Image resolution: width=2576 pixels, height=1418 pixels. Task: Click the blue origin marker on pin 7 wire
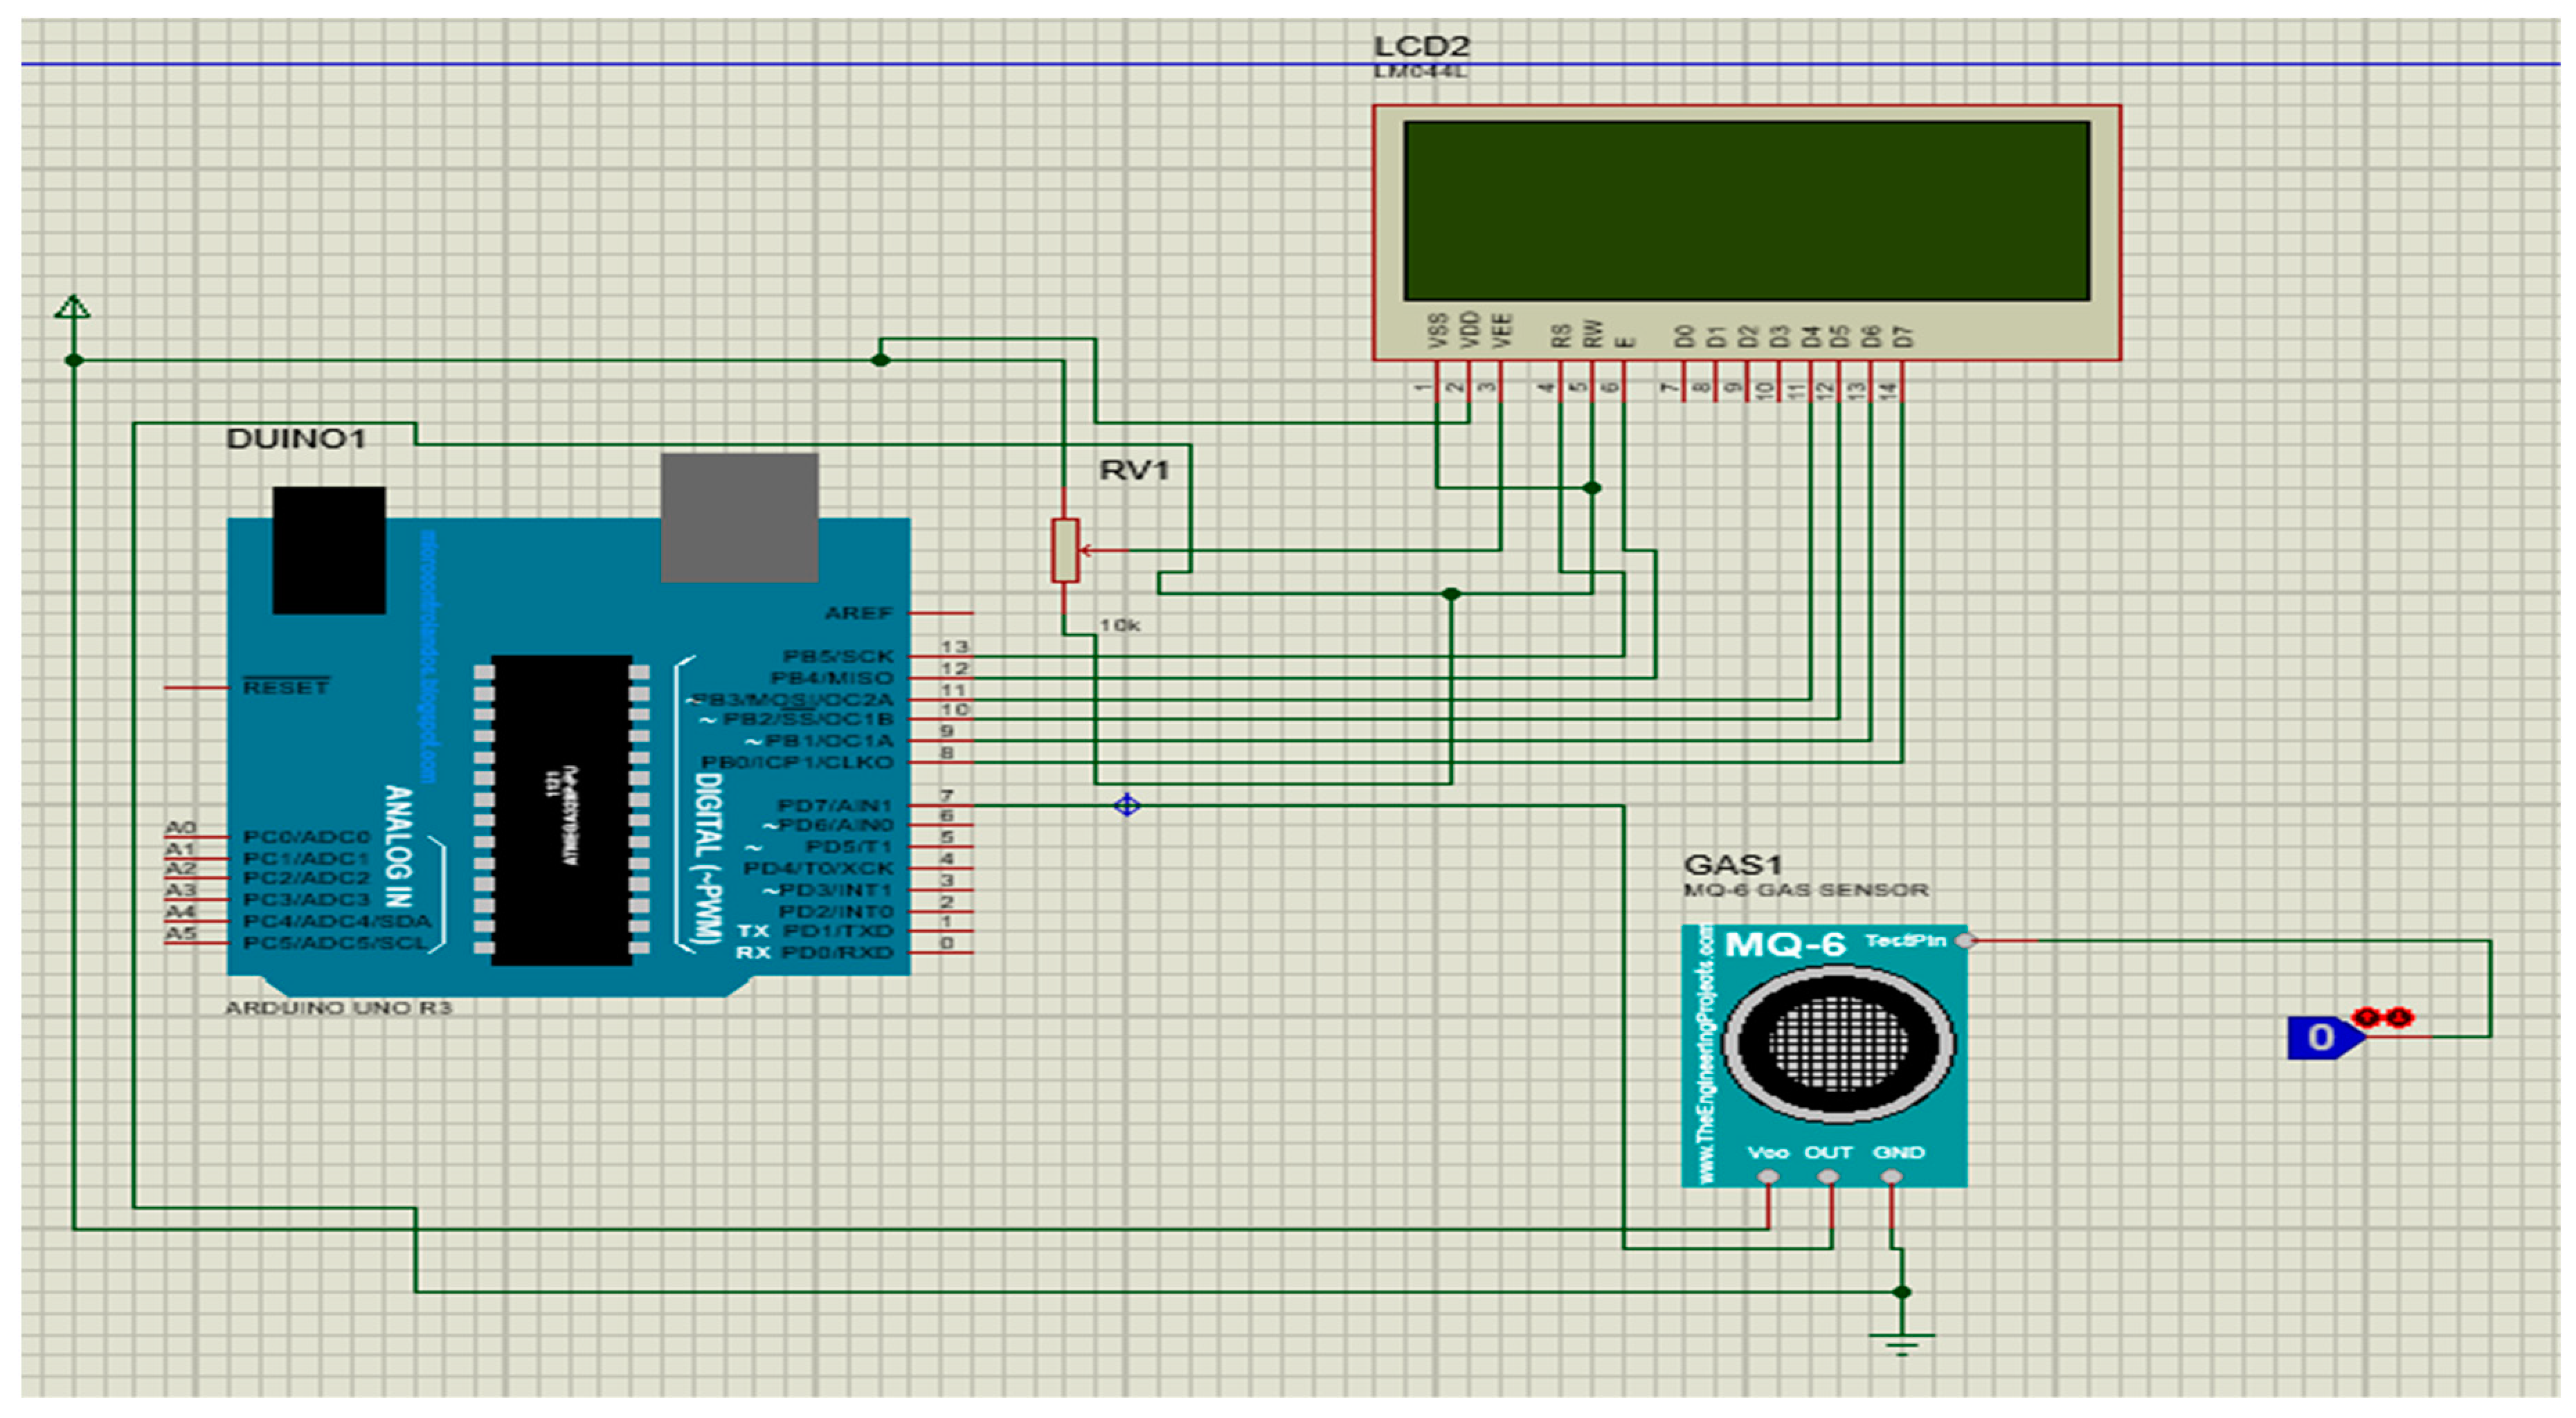point(1127,805)
